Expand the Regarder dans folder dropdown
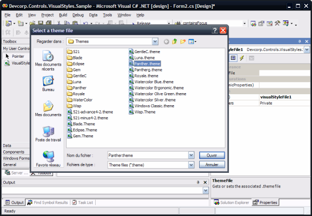The image size is (312, 216). pos(155,42)
